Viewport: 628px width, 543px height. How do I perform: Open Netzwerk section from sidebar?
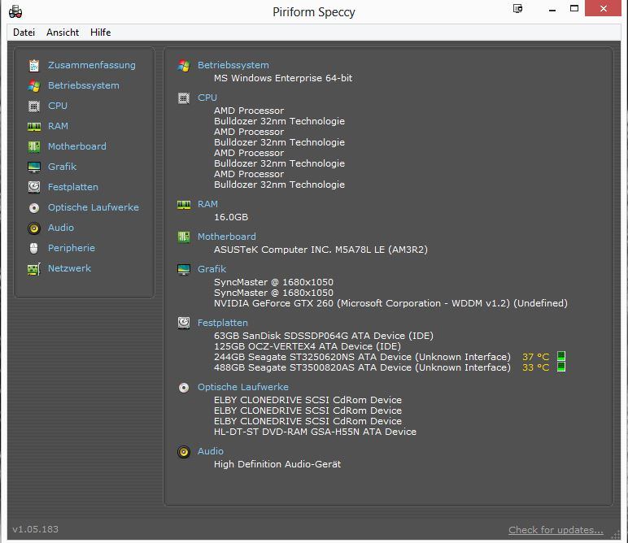pyautogui.click(x=70, y=268)
